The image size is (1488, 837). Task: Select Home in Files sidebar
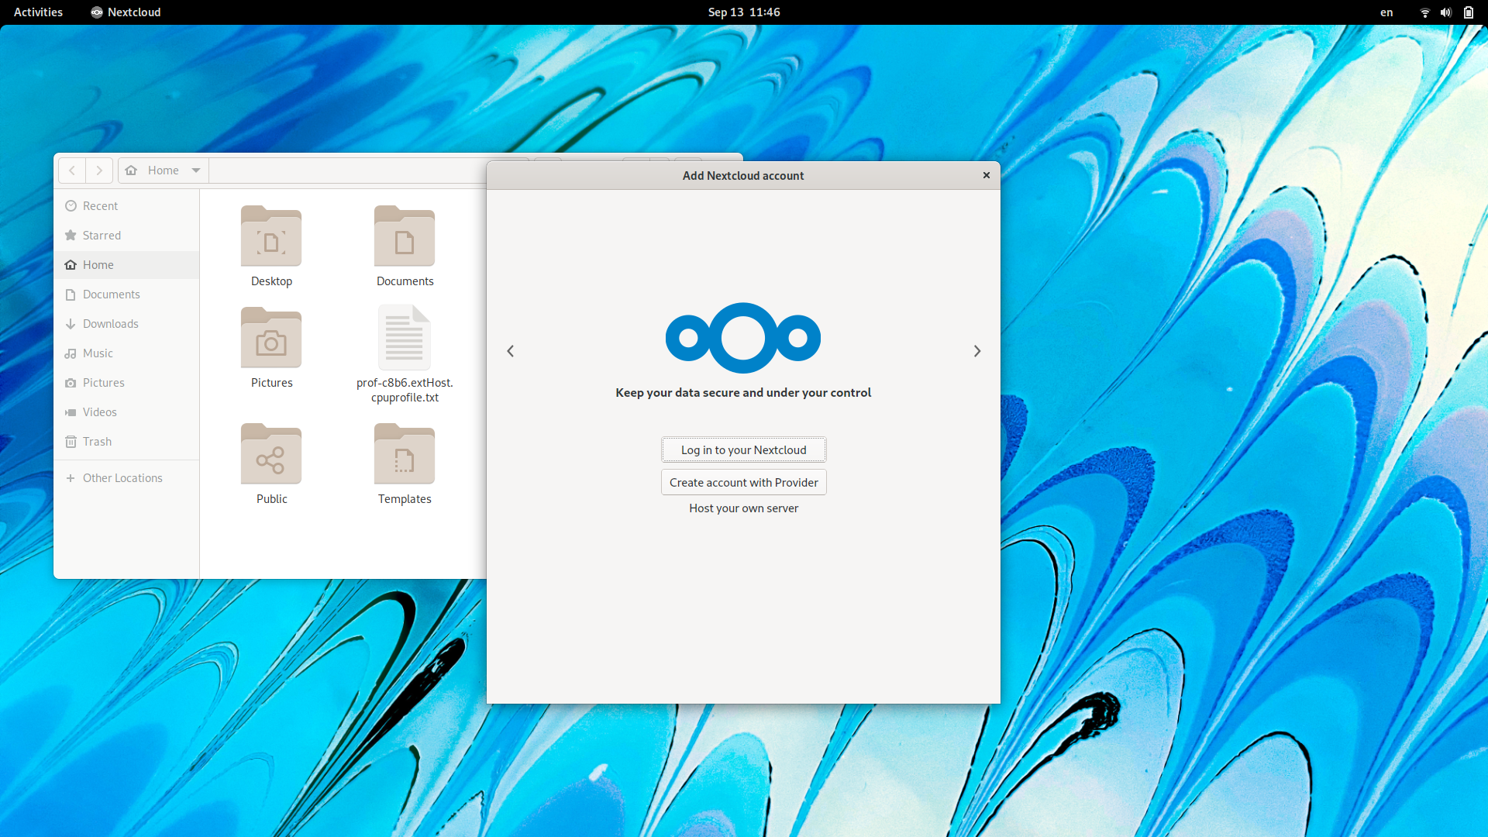(127, 265)
